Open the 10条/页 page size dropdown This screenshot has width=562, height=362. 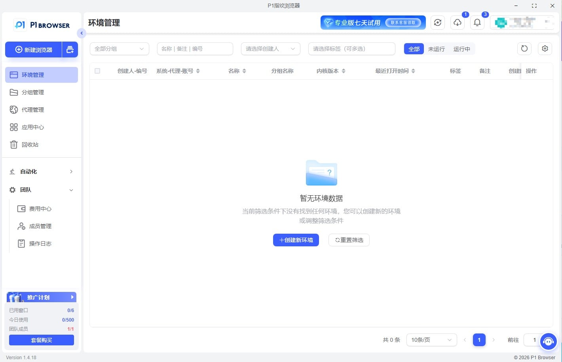(x=432, y=340)
